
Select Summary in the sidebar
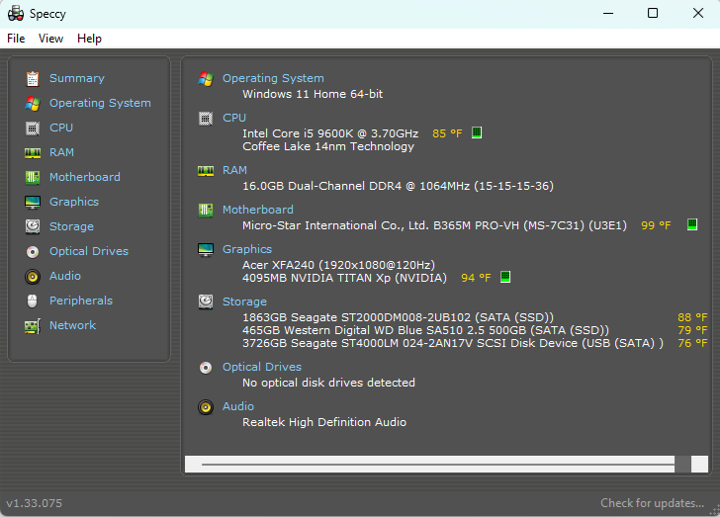[x=77, y=78]
